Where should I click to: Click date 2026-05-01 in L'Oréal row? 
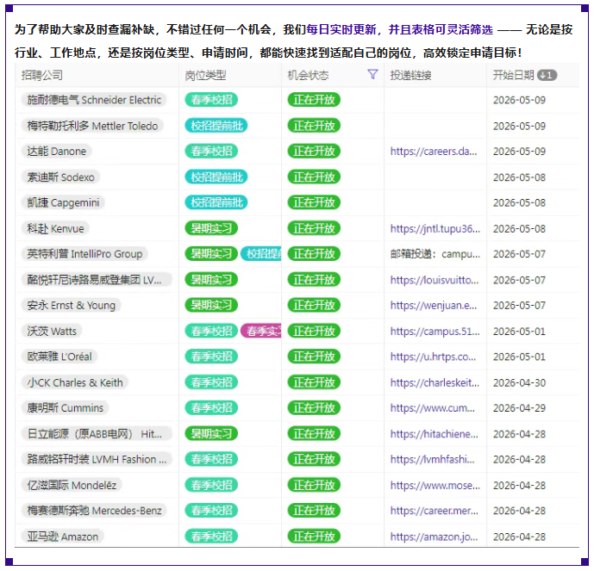(519, 357)
